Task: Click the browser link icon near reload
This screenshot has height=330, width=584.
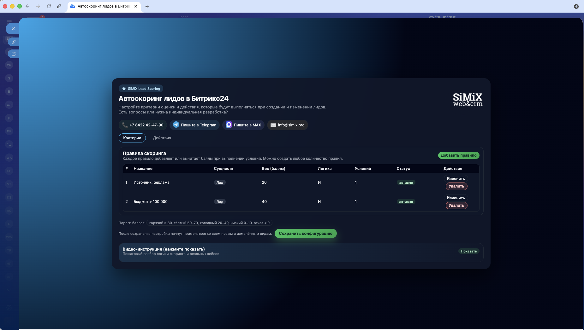Action: pos(59,6)
